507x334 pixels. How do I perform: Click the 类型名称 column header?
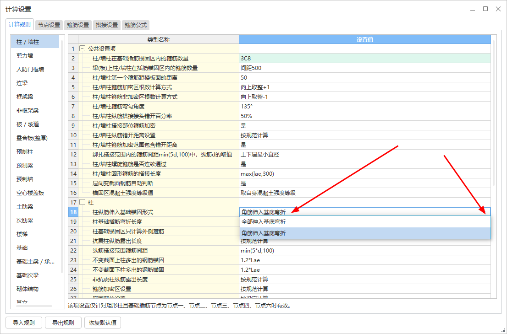click(159, 39)
